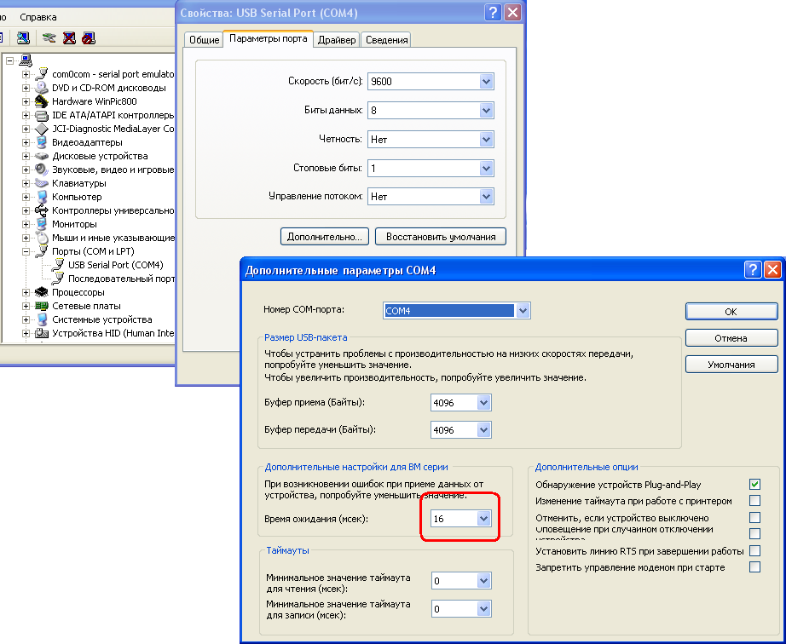This screenshot has height=644, width=786.
Task: Click the Видеоадаптеры icon
Action: pos(42,142)
